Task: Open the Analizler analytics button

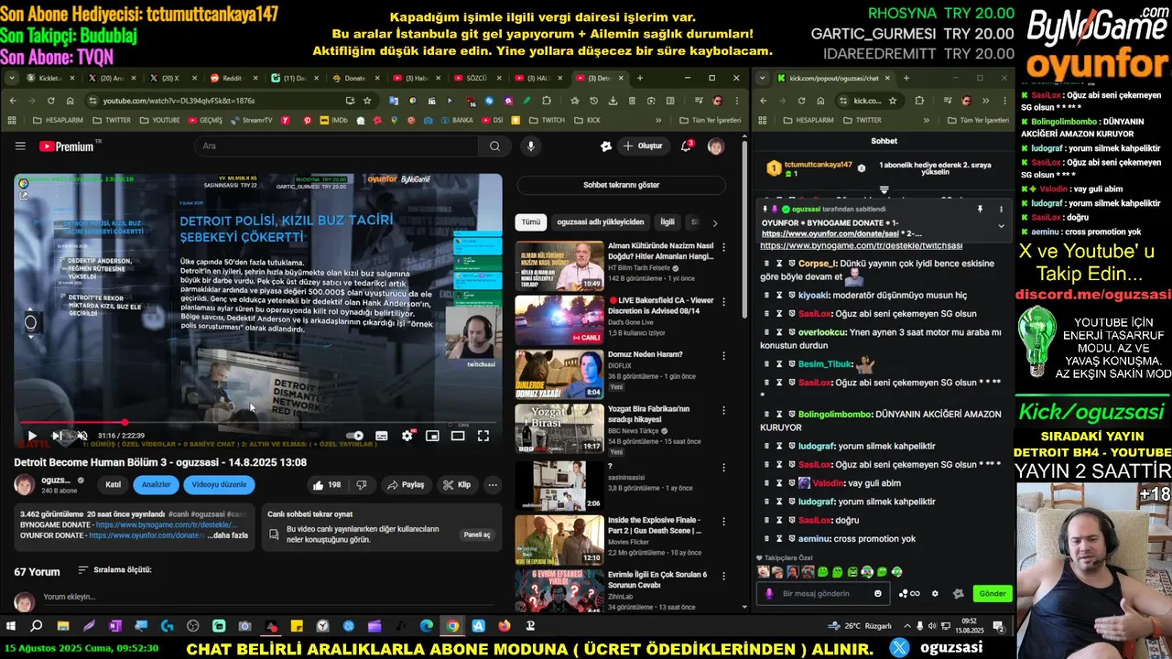Action: click(x=157, y=484)
